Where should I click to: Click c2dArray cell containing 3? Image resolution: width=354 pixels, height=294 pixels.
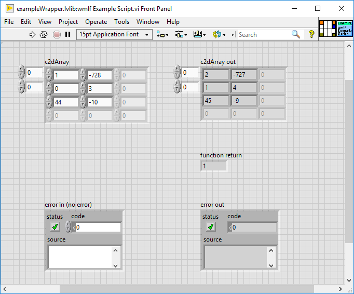[x=100, y=89]
